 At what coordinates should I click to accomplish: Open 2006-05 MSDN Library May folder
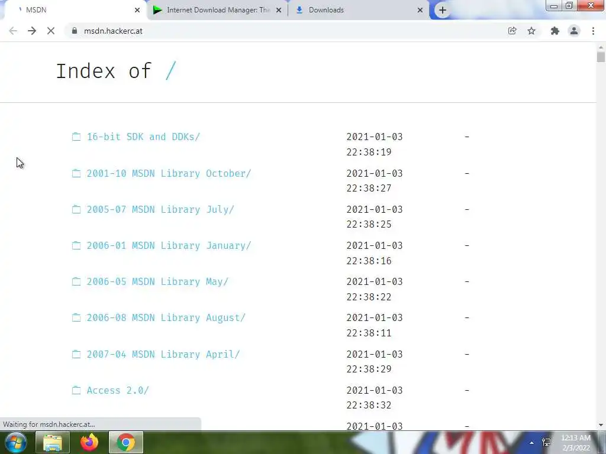coord(157,281)
